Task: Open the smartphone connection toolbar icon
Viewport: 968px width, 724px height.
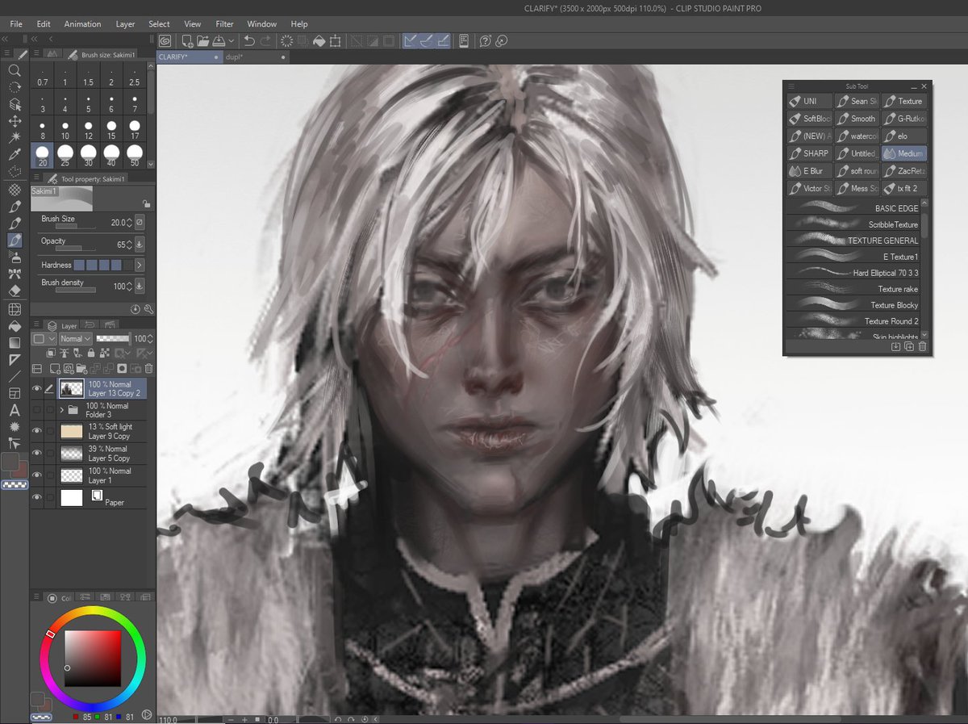Action: click(x=464, y=40)
